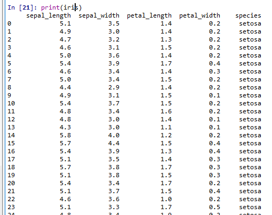Click sepal_length value 5.4 in row 5
Image resolution: width=272 pixels, height=215 pixels.
pyautogui.click(x=65, y=63)
